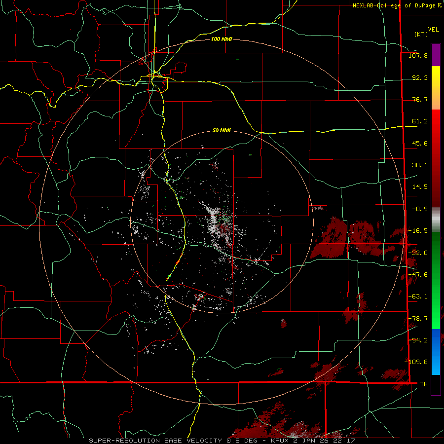Screen dimensions: 444x444
Task: Click the -47.6 velocity scale value
Action: 418,275
